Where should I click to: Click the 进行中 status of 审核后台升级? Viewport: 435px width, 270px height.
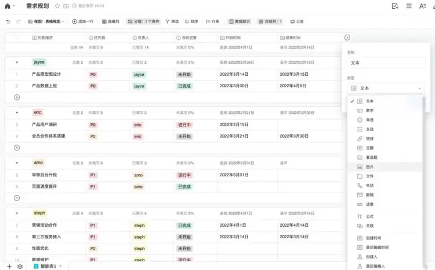[x=184, y=175]
